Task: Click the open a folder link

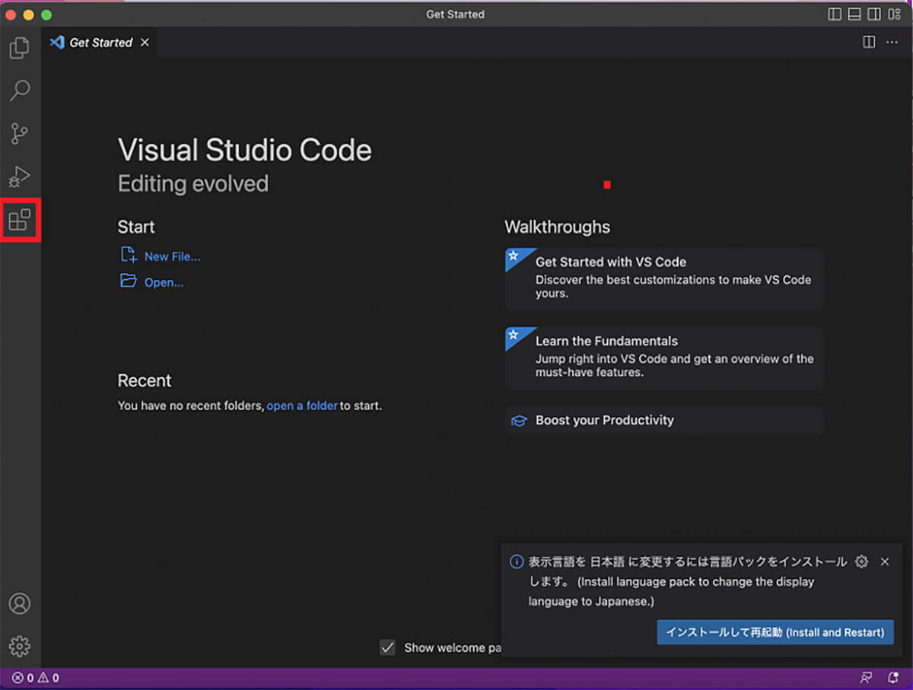Action: (302, 405)
